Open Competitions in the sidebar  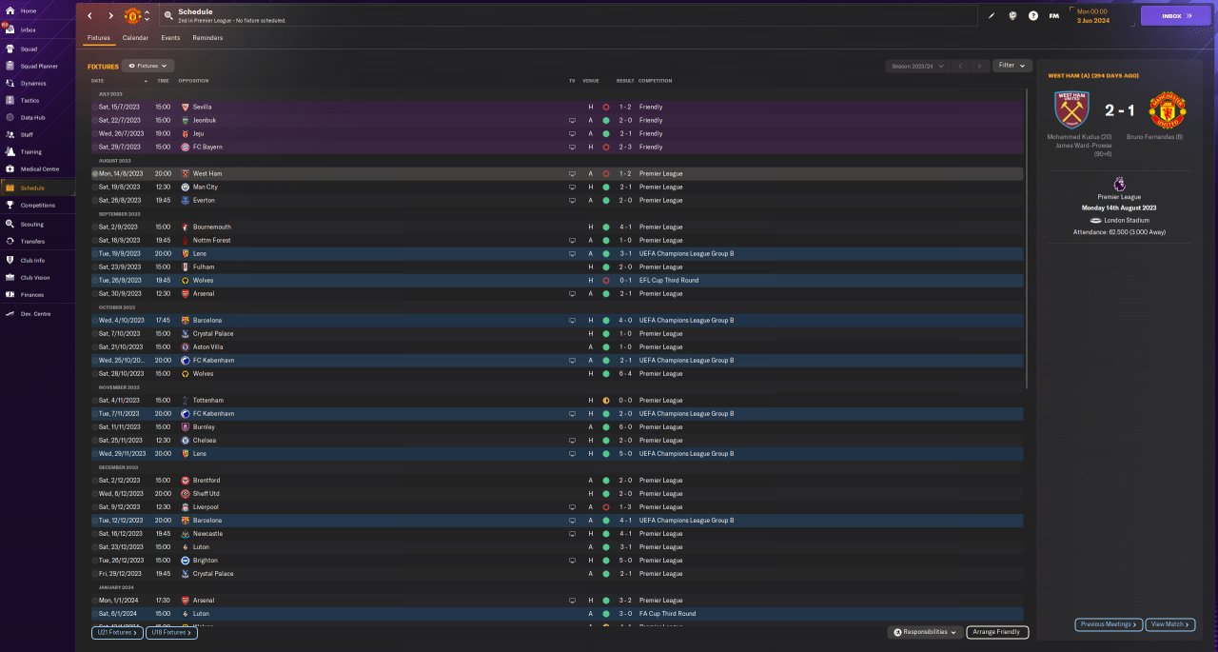pos(37,205)
